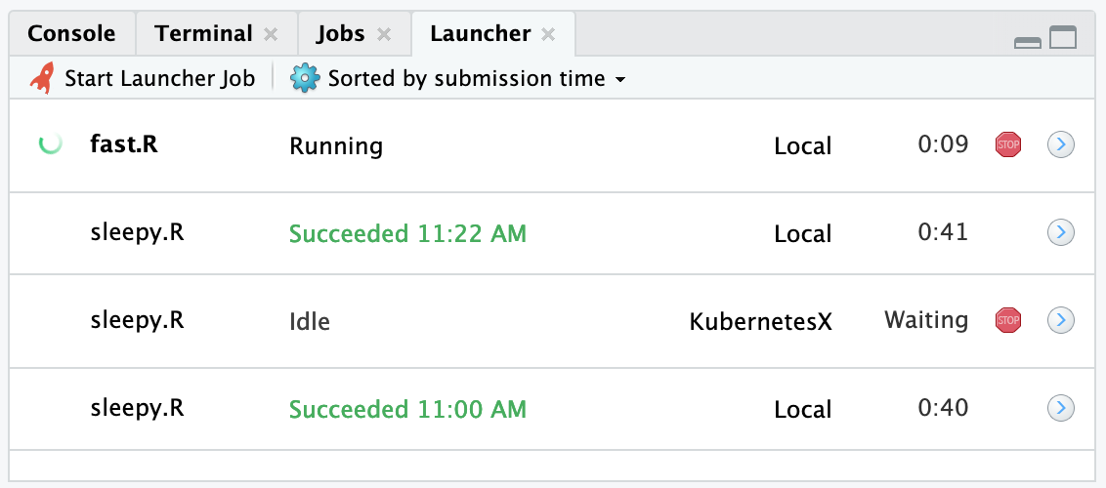Open details arrow for sleepy.R succeeded 11:22 AM
This screenshot has height=488, width=1106.
tap(1060, 232)
